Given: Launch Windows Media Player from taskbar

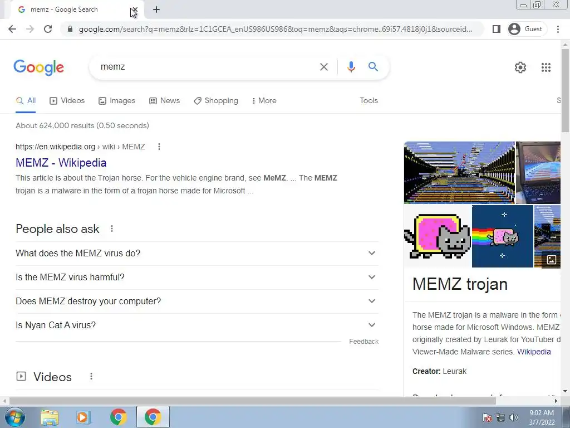Looking at the screenshot, I should tap(83, 417).
